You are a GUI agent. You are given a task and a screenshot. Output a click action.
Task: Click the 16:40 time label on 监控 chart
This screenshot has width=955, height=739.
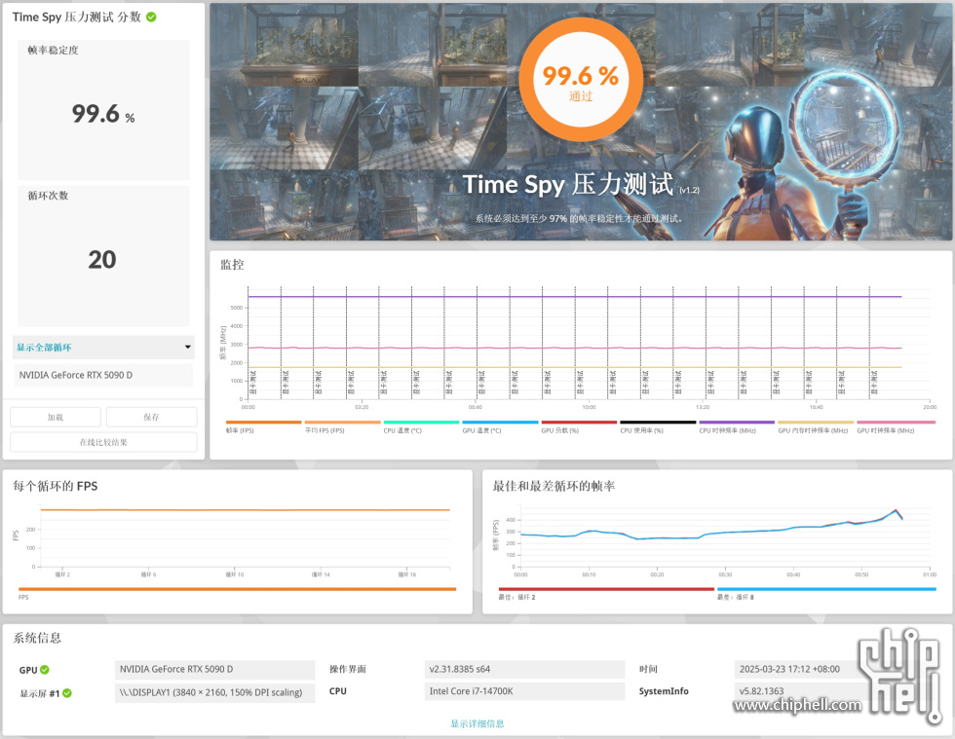tap(817, 407)
